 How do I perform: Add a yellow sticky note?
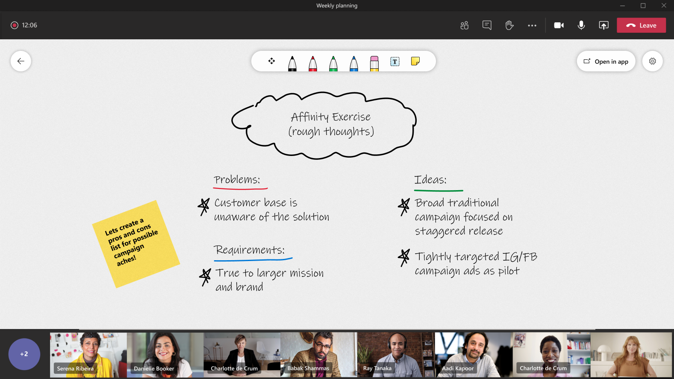415,61
